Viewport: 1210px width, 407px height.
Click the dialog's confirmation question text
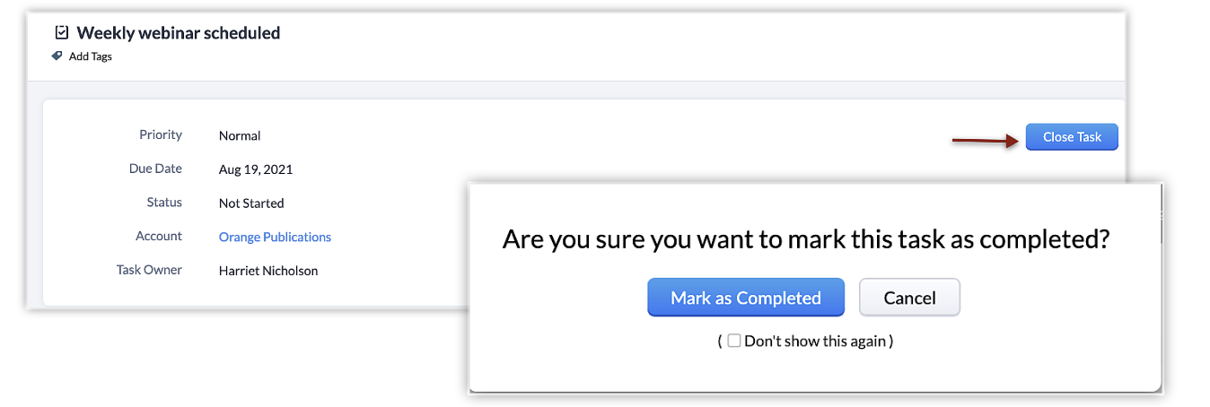806,240
